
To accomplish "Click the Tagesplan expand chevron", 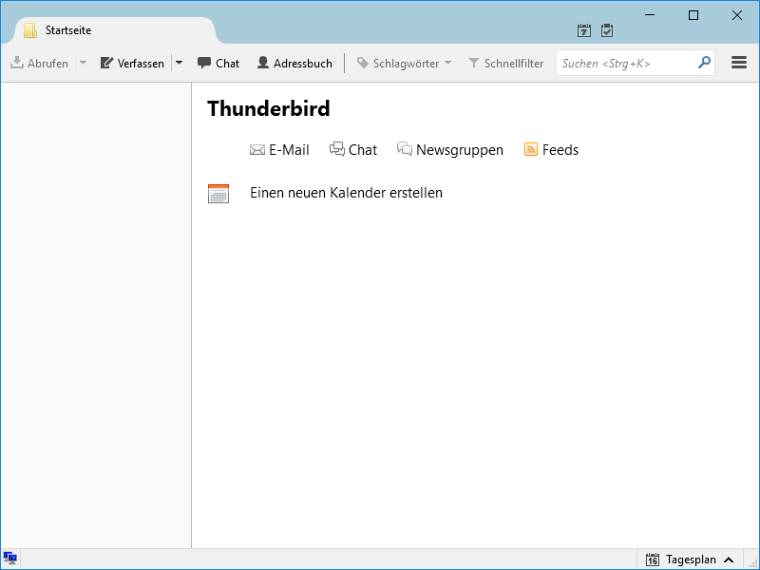I will pos(729,560).
